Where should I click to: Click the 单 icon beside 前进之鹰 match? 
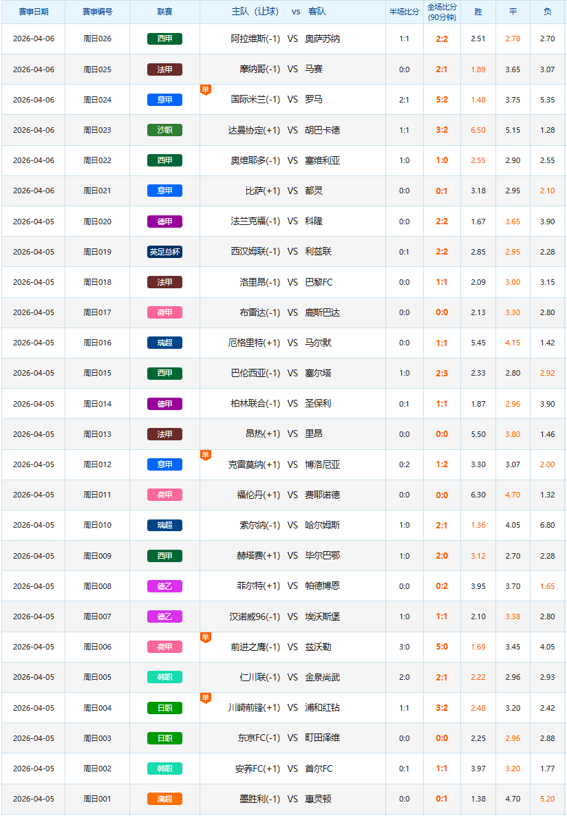[204, 637]
